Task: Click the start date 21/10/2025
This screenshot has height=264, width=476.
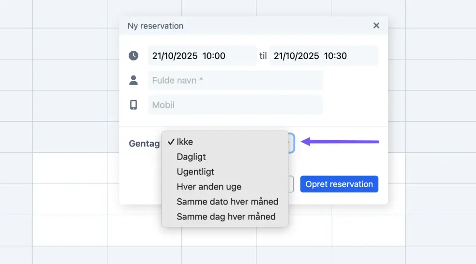Action: point(175,56)
